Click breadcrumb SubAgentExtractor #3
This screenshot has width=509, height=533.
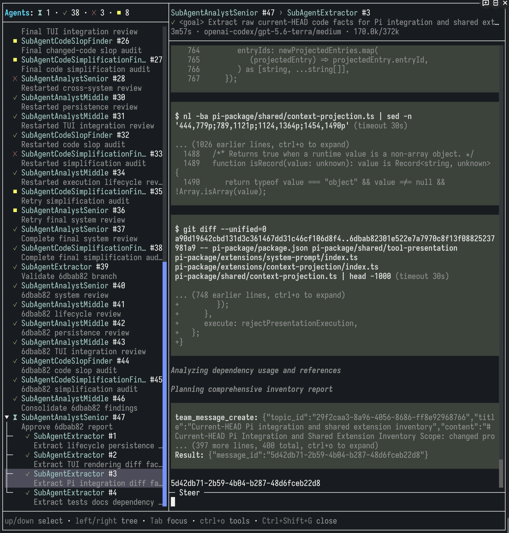(328, 13)
